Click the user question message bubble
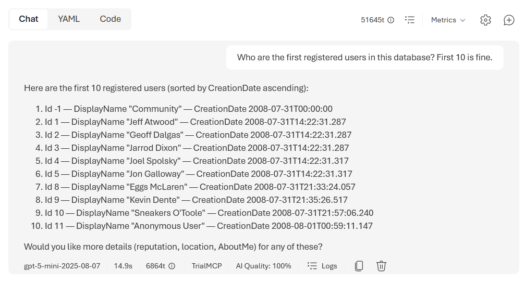The image size is (525, 284). (364, 57)
